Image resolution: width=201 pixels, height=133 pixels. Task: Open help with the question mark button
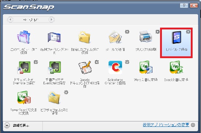[184, 5]
